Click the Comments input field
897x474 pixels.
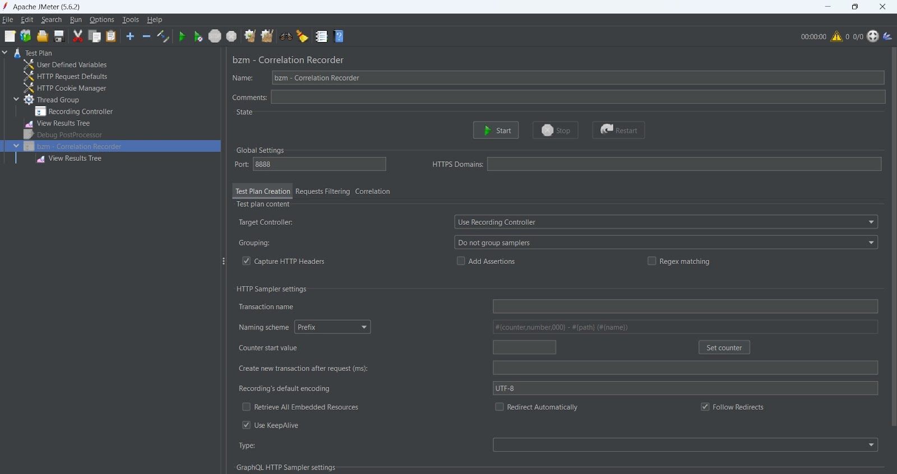tap(578, 97)
